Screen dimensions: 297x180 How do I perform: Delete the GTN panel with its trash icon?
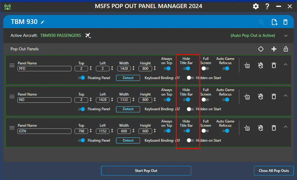tap(274, 128)
